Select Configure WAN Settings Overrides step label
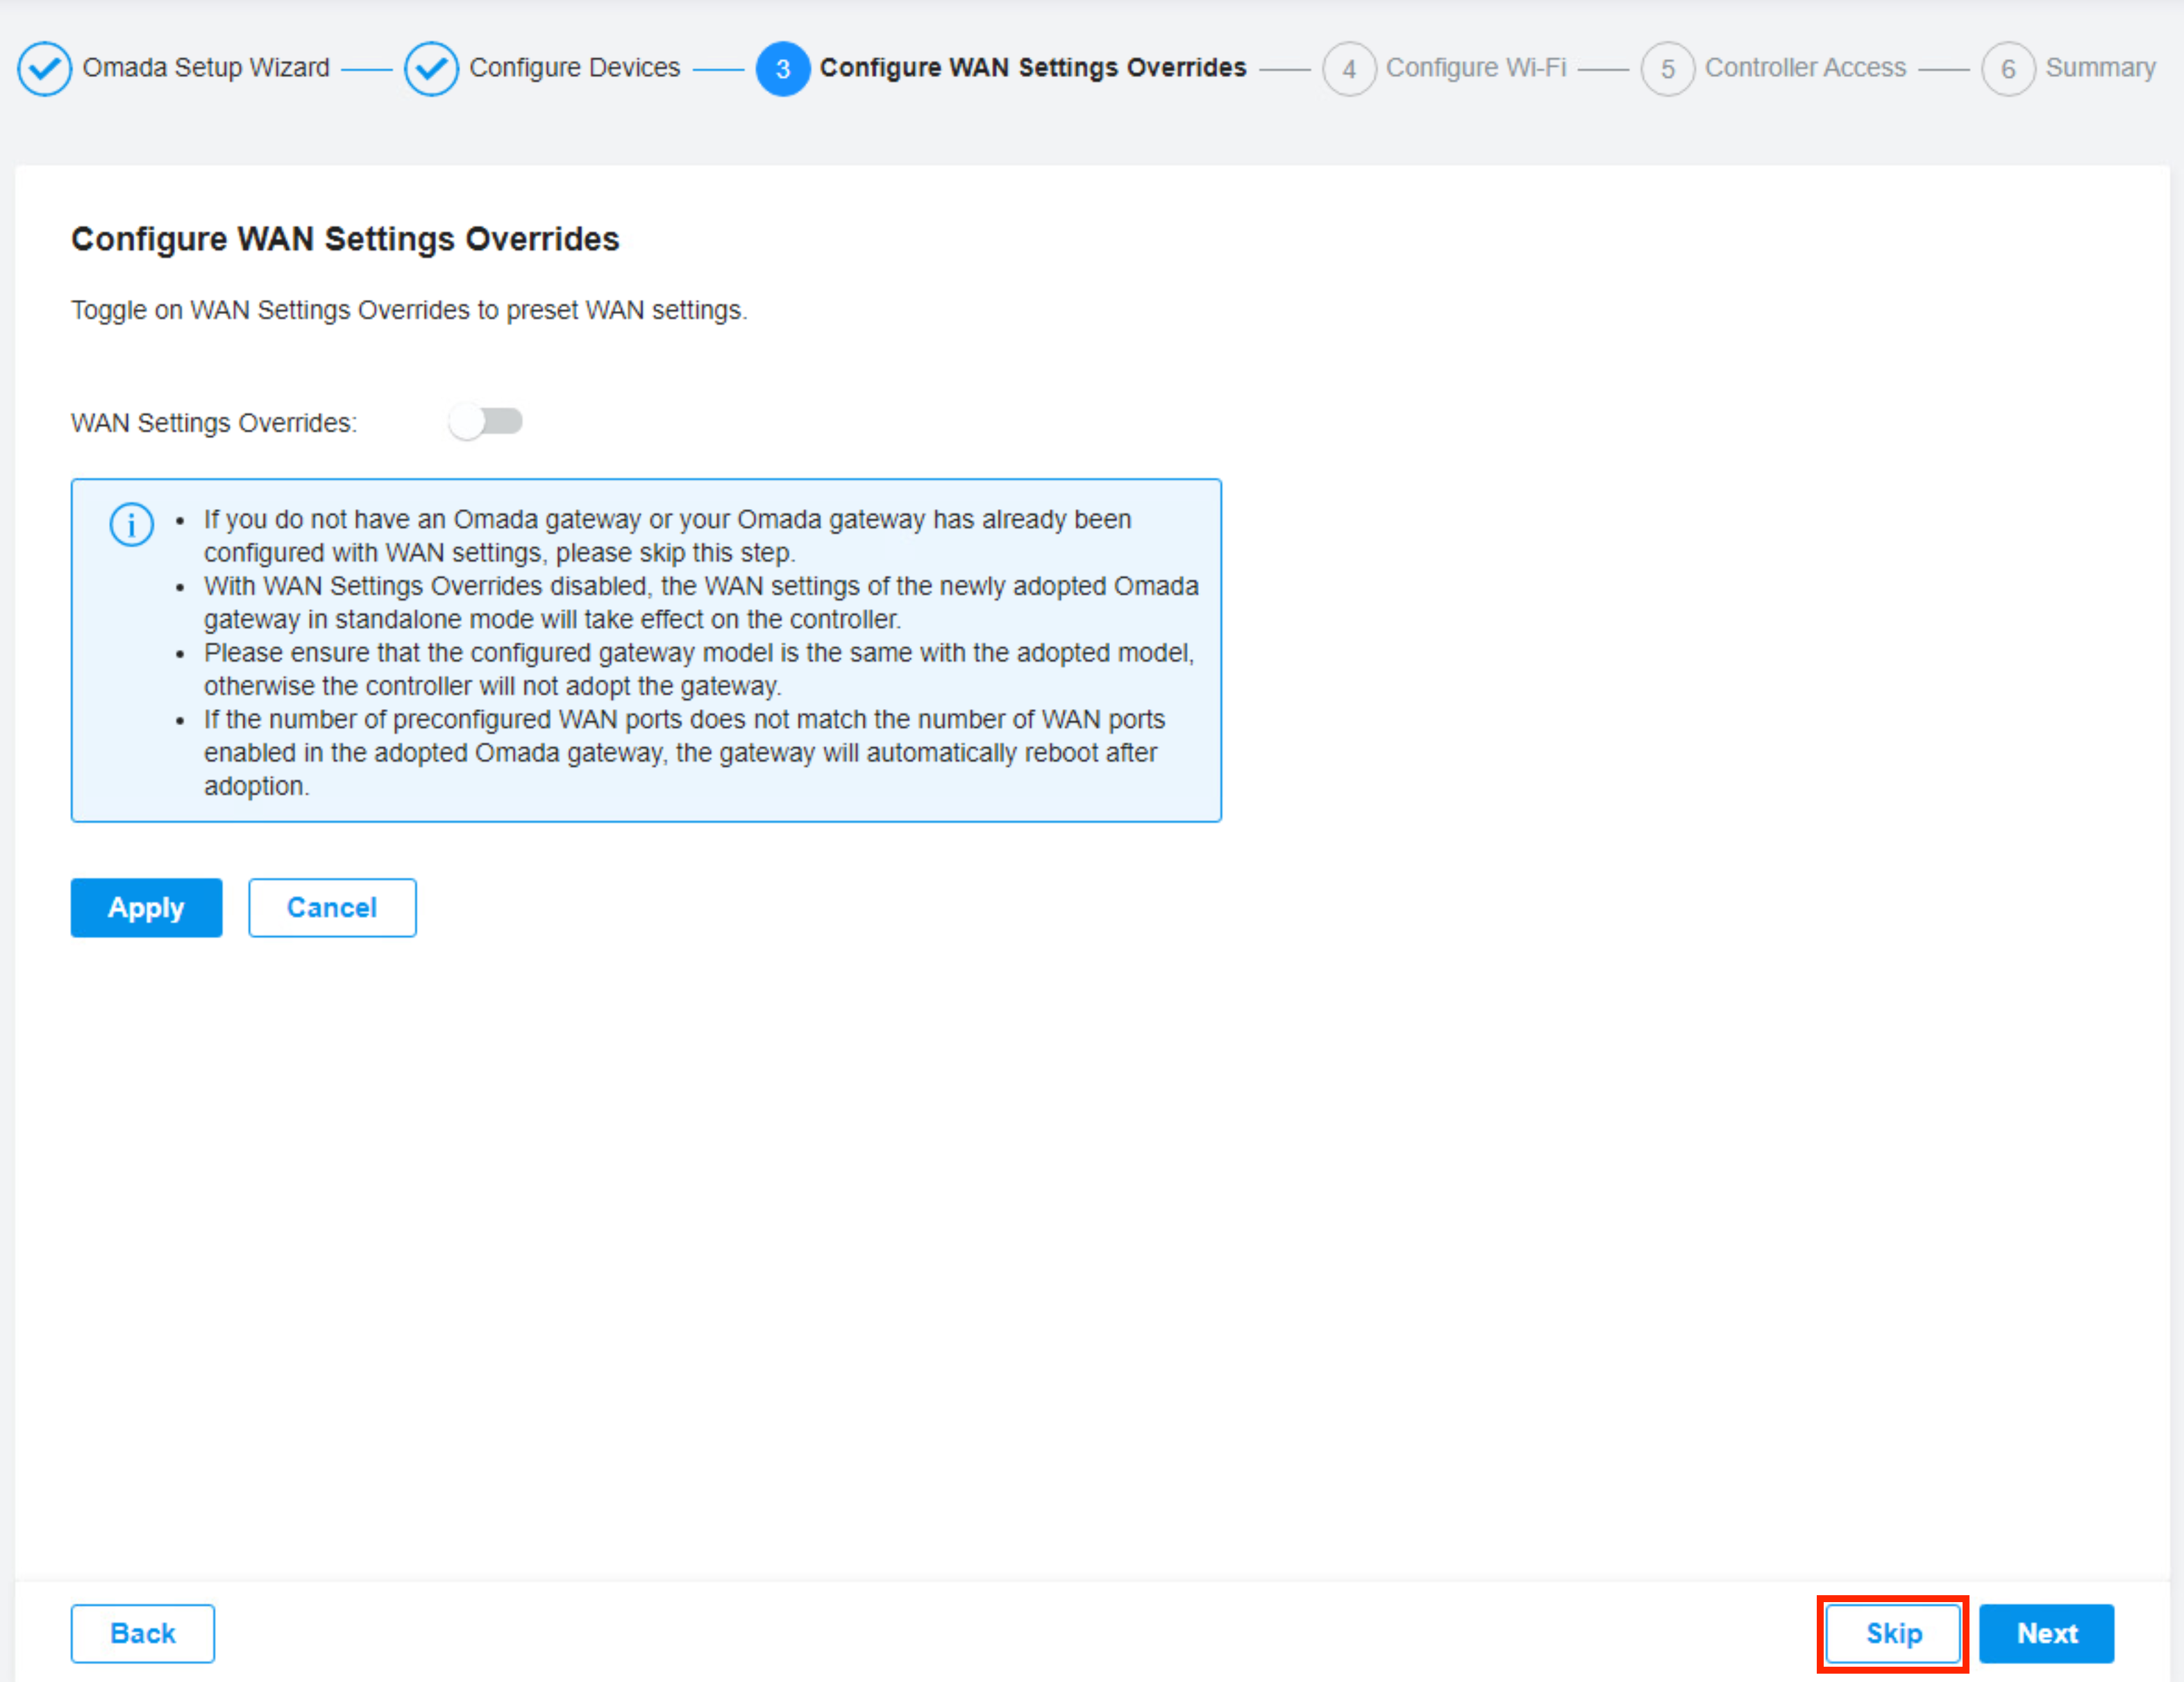Screen dimensions: 2184x1682 click(1032, 67)
